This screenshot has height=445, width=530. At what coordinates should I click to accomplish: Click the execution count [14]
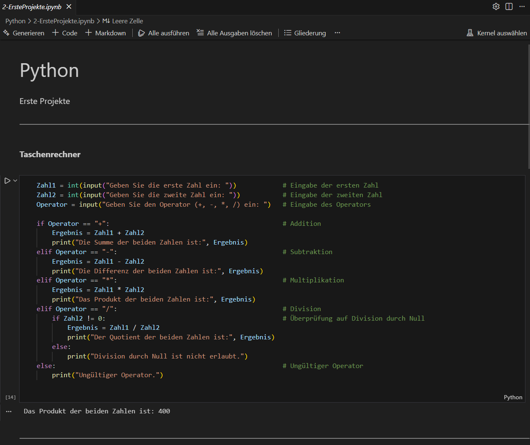10,397
